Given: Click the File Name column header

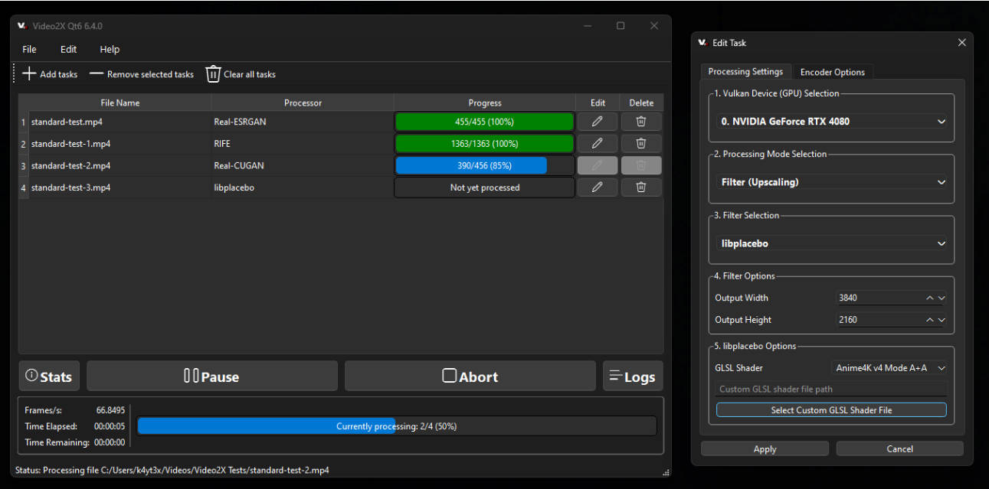Looking at the screenshot, I should 120,103.
